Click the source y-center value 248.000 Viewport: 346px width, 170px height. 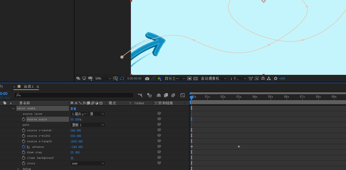tap(76, 130)
